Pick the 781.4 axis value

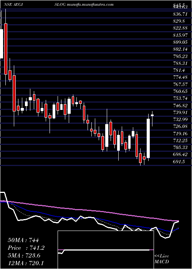tap(179, 70)
